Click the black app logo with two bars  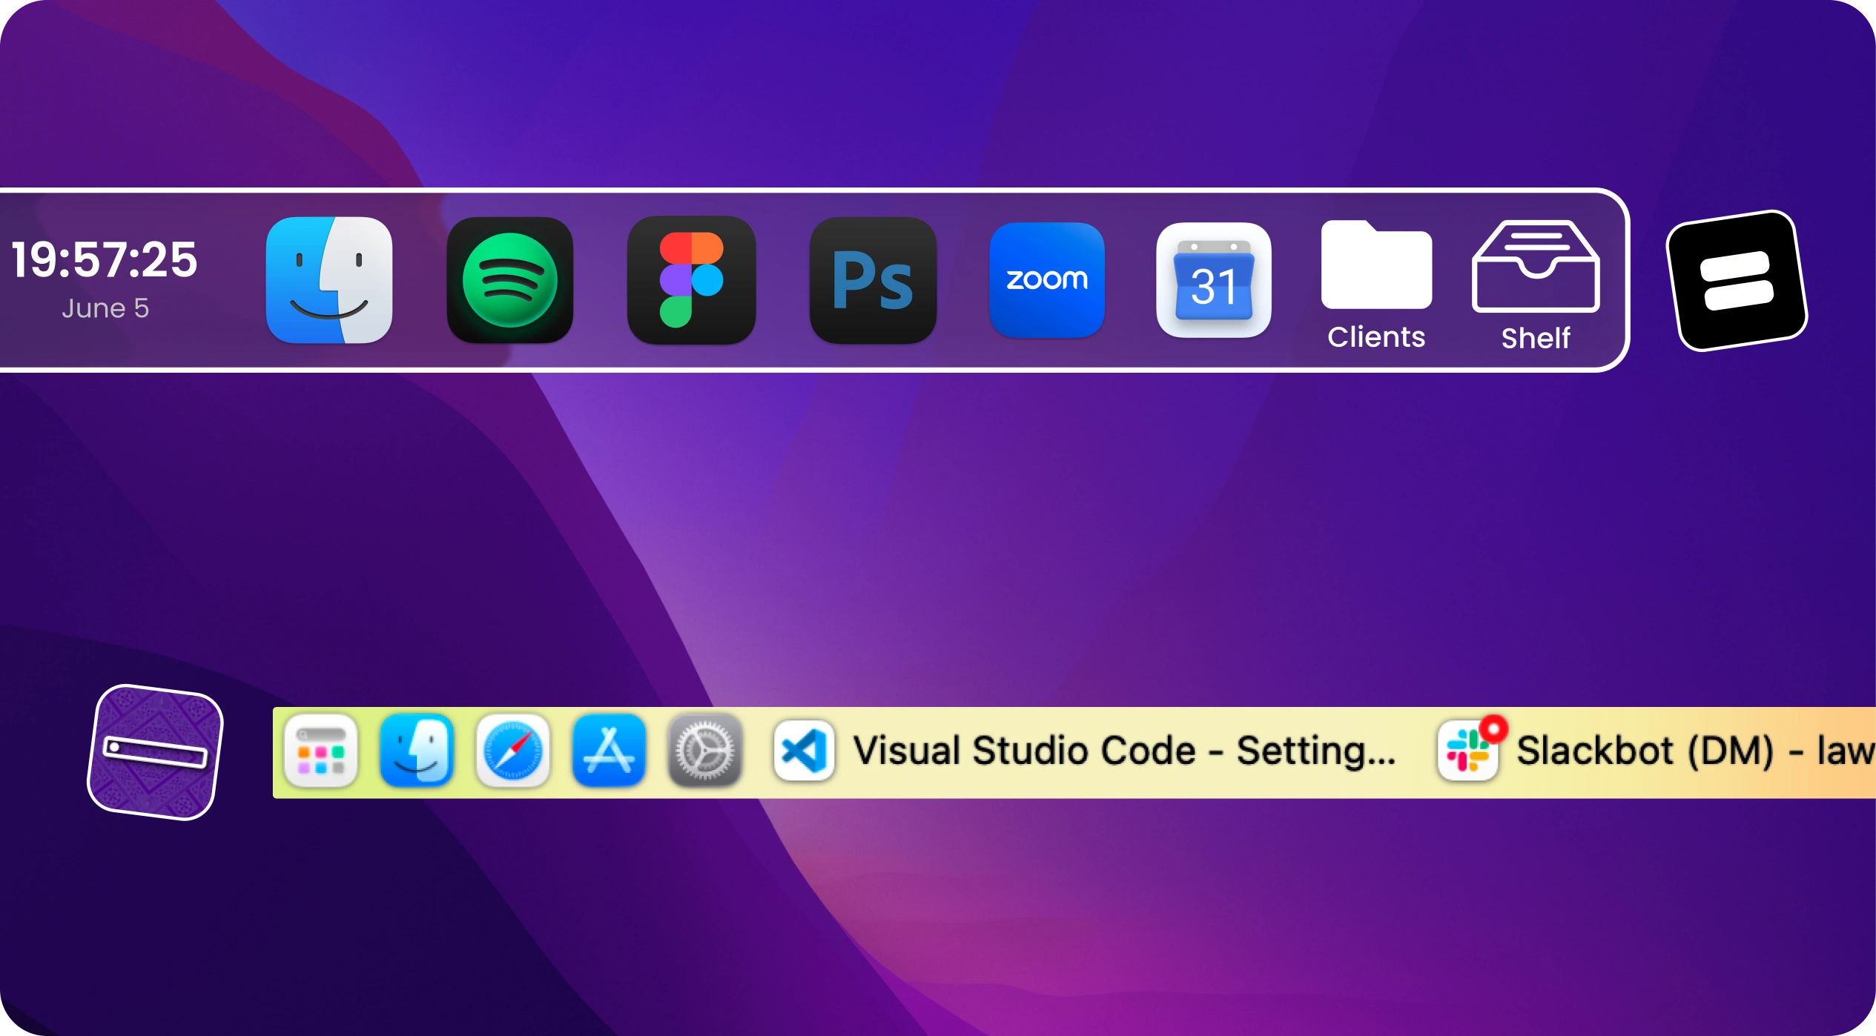click(1737, 281)
